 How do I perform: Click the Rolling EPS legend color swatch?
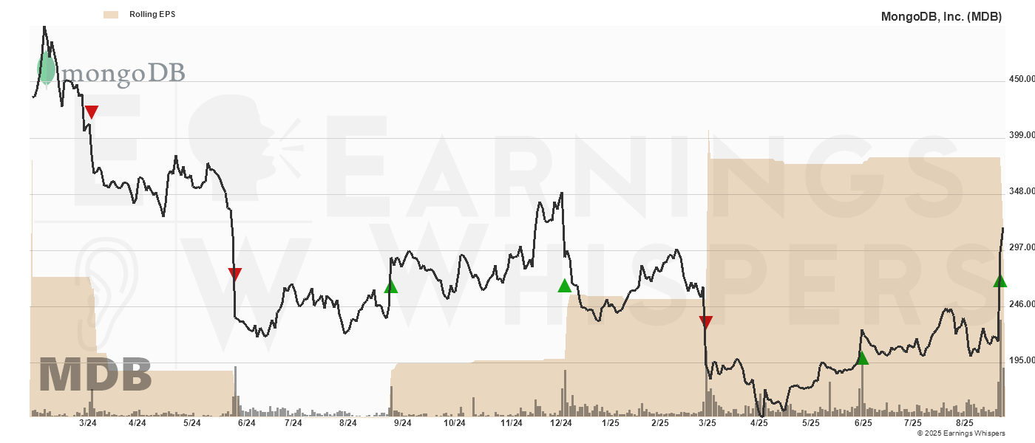click(111, 14)
